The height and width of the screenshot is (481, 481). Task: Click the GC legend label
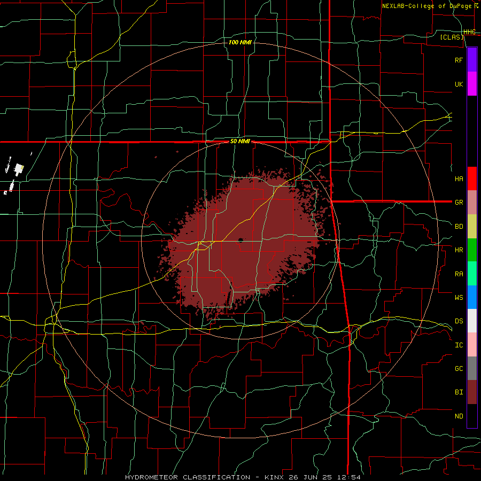(x=459, y=368)
